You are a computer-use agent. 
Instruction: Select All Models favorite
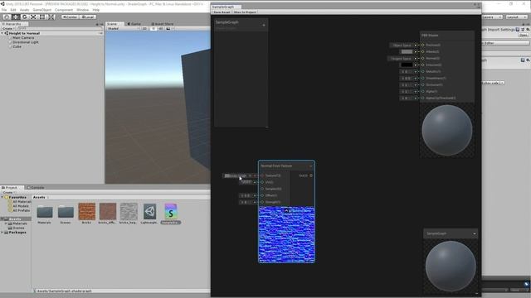click(x=21, y=206)
